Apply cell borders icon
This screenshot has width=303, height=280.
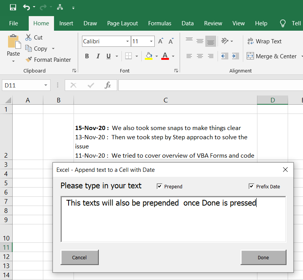(128, 56)
